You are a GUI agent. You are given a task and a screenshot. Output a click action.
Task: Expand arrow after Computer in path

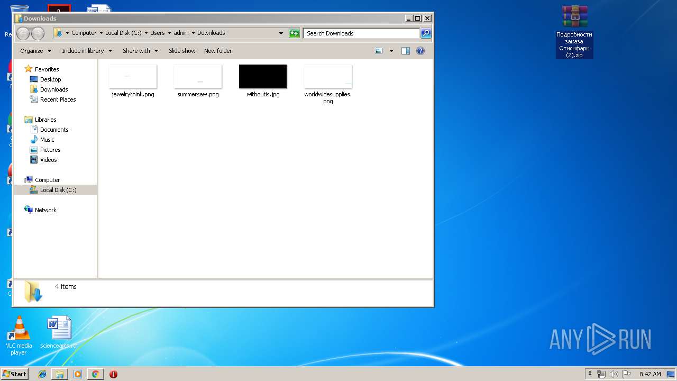coord(100,33)
